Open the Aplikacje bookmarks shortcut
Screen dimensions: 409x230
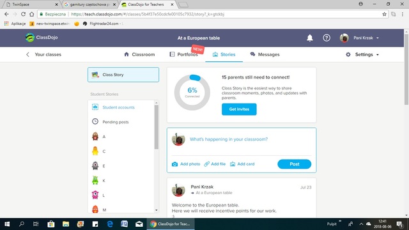coord(15,24)
